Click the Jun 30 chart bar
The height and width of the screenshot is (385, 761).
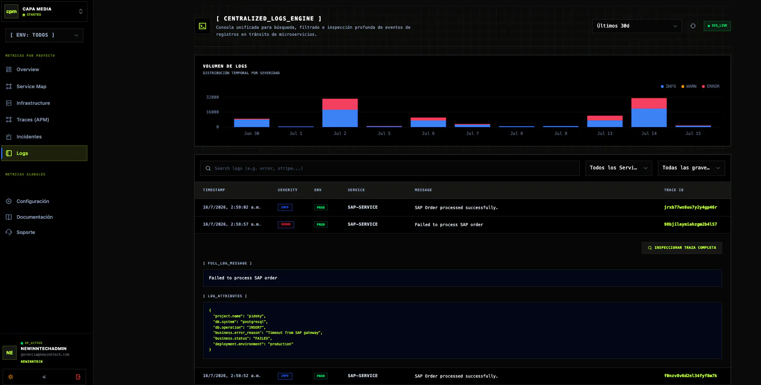click(x=252, y=123)
